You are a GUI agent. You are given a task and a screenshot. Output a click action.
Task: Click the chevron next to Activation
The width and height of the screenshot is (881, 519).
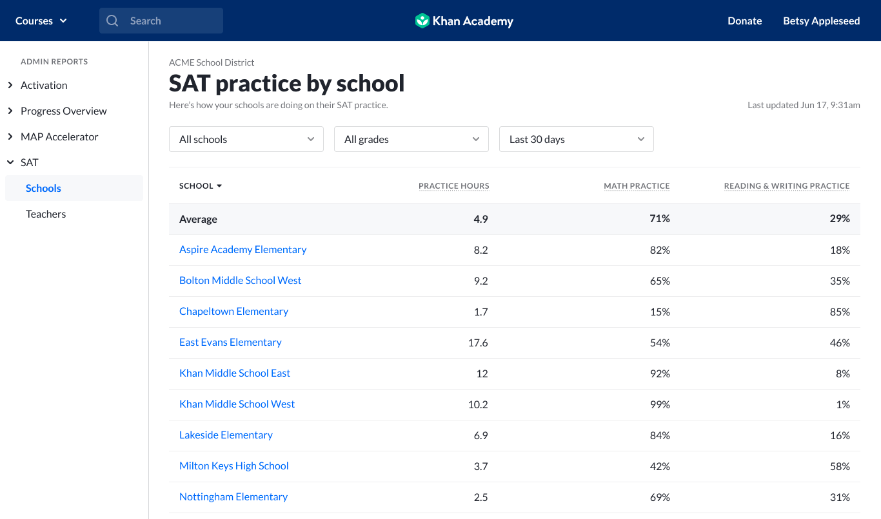tap(10, 85)
